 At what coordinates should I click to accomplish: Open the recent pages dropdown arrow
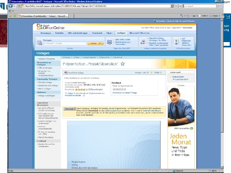point(19,6)
